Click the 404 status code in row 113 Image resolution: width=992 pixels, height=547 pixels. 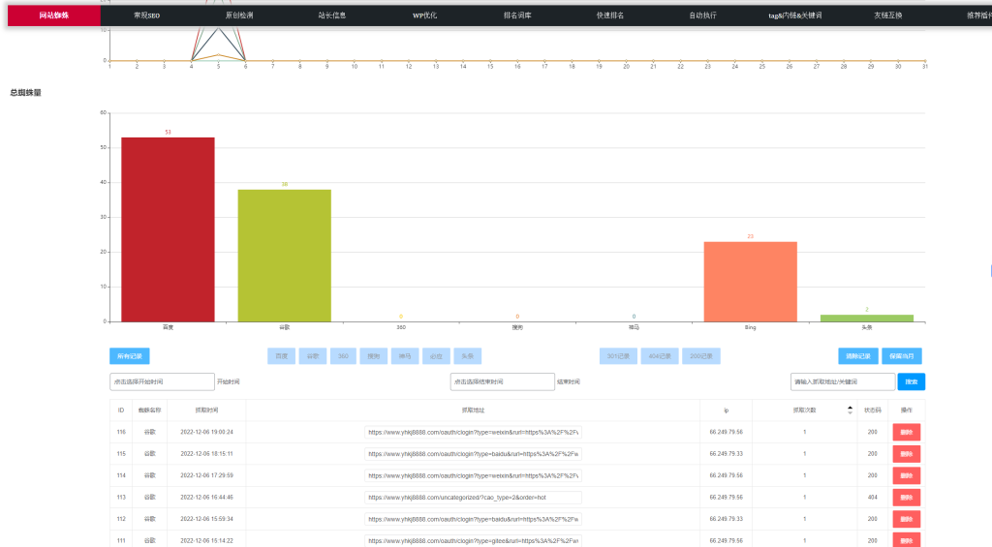[873, 498]
